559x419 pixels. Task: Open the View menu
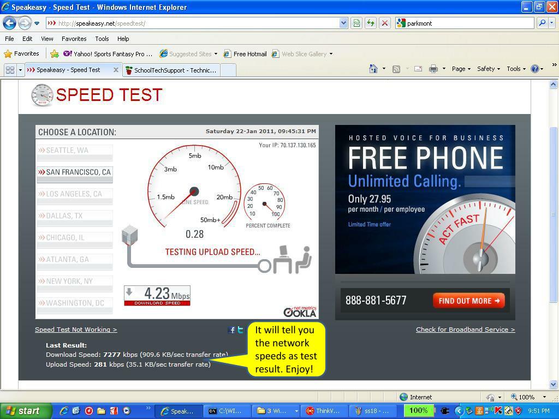(x=47, y=39)
